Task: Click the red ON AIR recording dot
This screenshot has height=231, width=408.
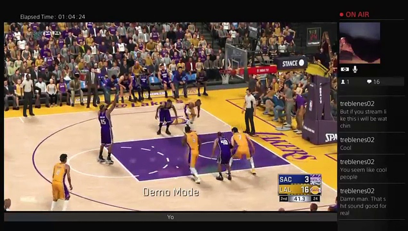Action: (x=342, y=14)
